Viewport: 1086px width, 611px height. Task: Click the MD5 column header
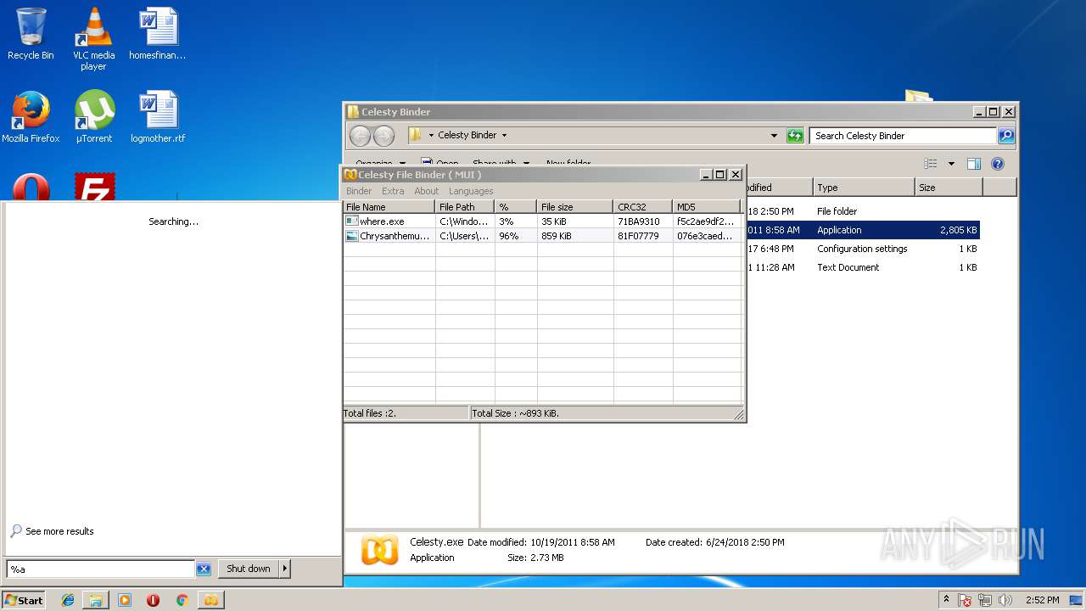(x=706, y=207)
